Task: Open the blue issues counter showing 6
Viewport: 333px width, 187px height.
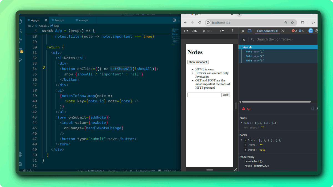Action: click(301, 31)
